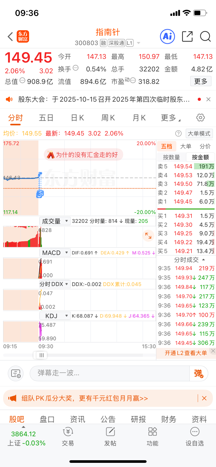Screen dimensions: 216x467
Task: Open the 分时DDX indicator dropdown
Action: 55,284
